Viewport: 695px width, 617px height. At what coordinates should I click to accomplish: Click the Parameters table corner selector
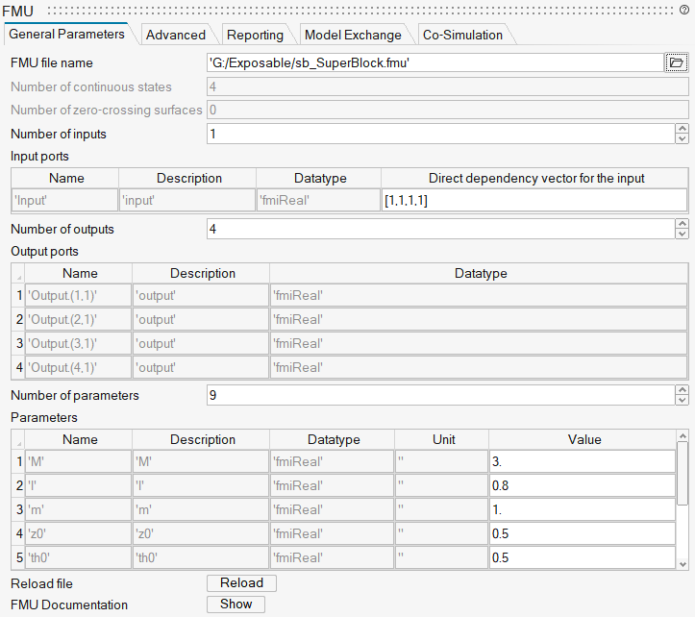(x=17, y=440)
